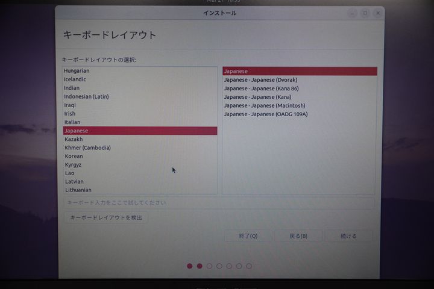Pick Japanese (Kana) variant

[300, 97]
